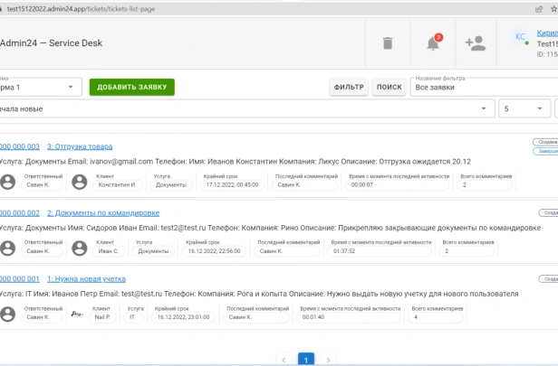Click the add user icon

click(x=476, y=43)
